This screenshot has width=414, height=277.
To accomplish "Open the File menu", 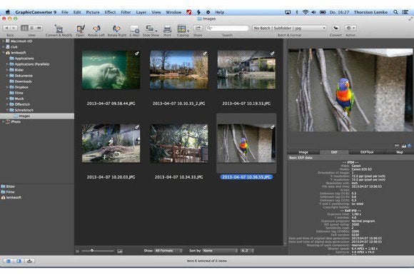I will tap(65, 12).
